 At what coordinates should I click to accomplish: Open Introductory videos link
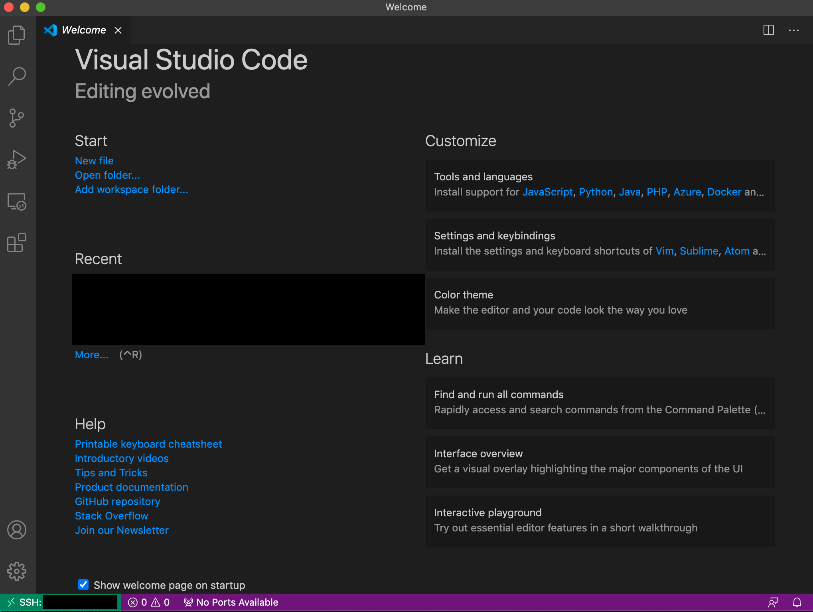click(x=122, y=458)
